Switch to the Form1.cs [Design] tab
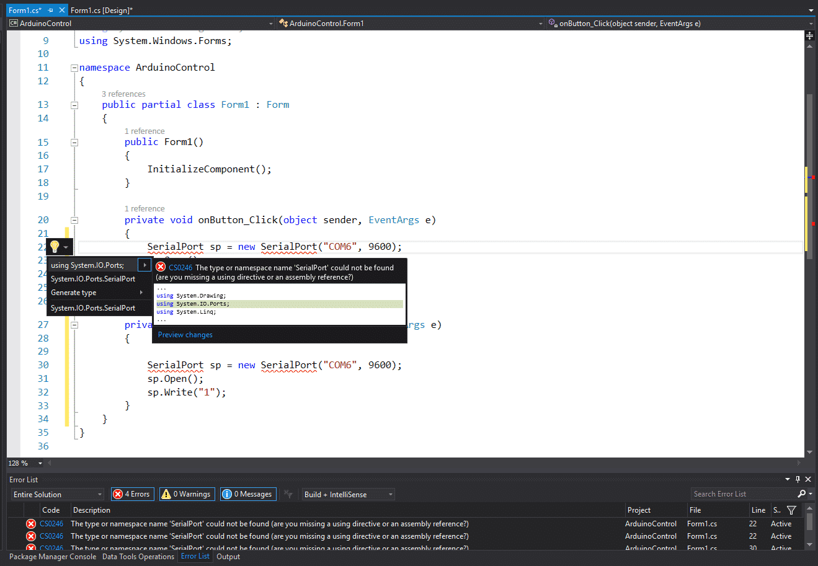This screenshot has height=566, width=818. pyautogui.click(x=103, y=10)
